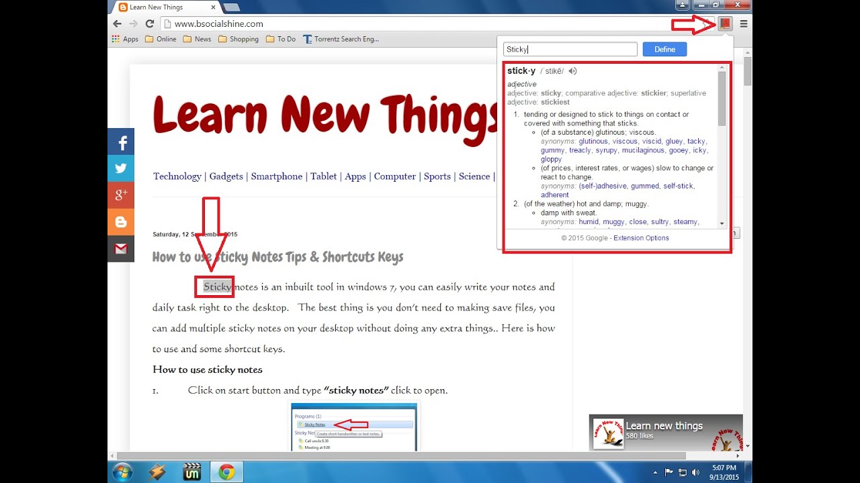This screenshot has width=860, height=483.
Task: Share page on Facebook sidebar icon
Action: coord(121,142)
